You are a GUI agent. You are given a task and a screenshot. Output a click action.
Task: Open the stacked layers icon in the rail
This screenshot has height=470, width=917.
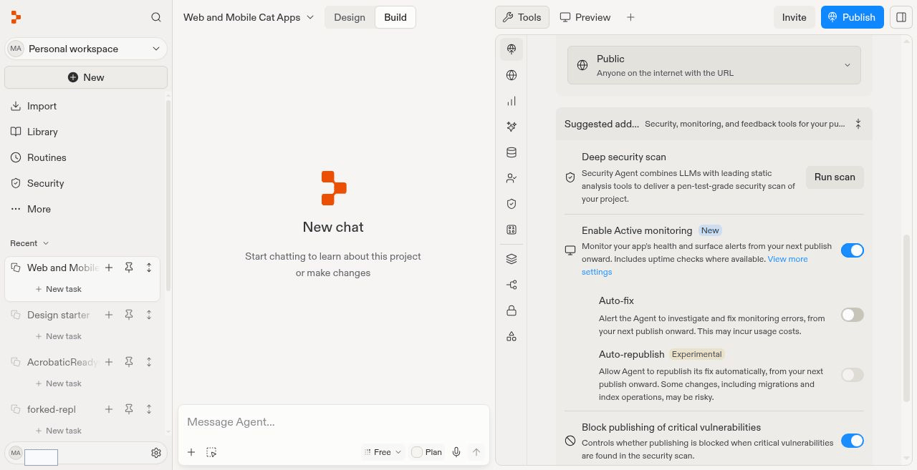(x=512, y=259)
